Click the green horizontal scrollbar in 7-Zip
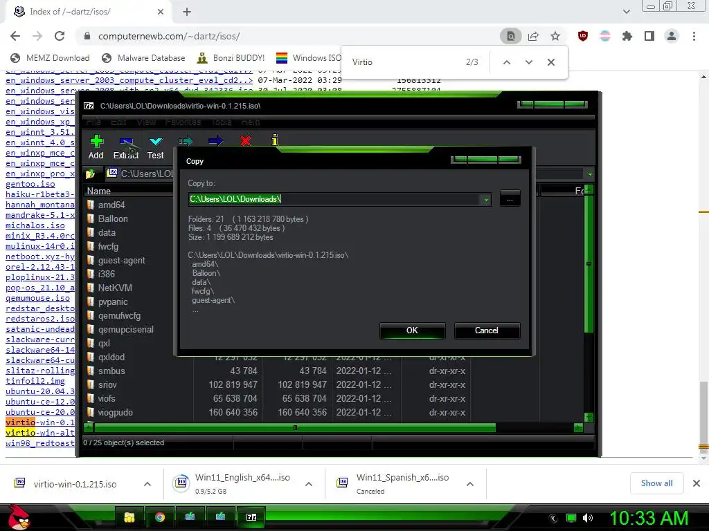709x531 pixels. click(x=295, y=427)
